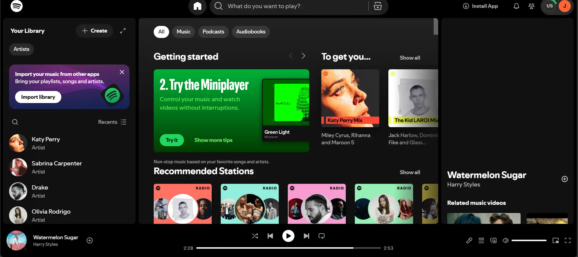Add Watermelon Sugar to library from right panel
Screen dimensions: 578x257
click(x=565, y=179)
